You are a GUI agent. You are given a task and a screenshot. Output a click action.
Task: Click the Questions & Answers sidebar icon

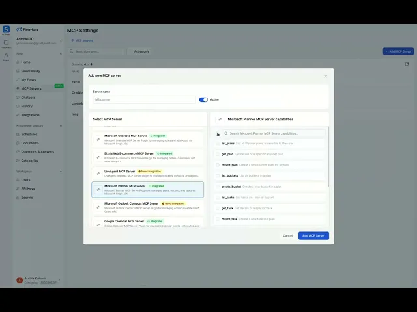pyautogui.click(x=18, y=151)
